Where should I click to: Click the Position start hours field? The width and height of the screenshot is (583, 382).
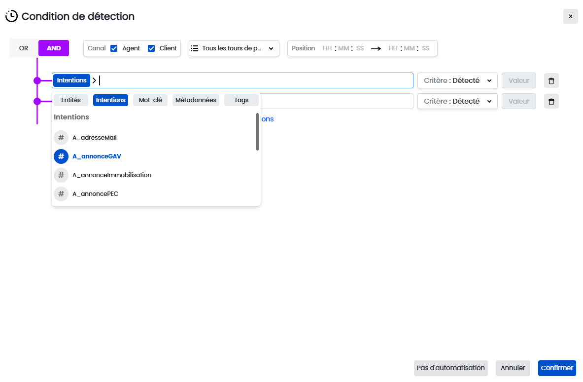[x=327, y=48]
